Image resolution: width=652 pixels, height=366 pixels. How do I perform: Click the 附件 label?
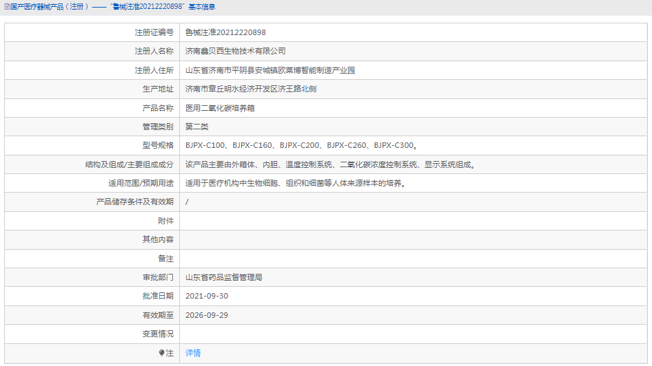(166, 221)
